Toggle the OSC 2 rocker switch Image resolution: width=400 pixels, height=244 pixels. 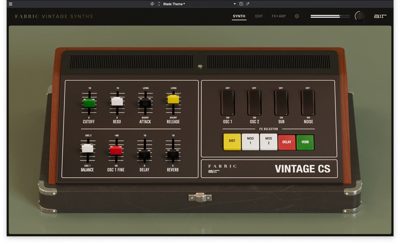(x=254, y=103)
